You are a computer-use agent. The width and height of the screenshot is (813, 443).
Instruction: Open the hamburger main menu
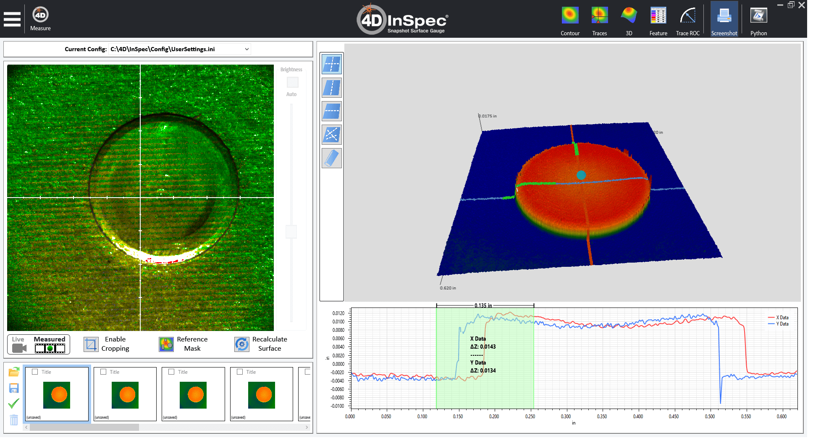click(x=12, y=19)
